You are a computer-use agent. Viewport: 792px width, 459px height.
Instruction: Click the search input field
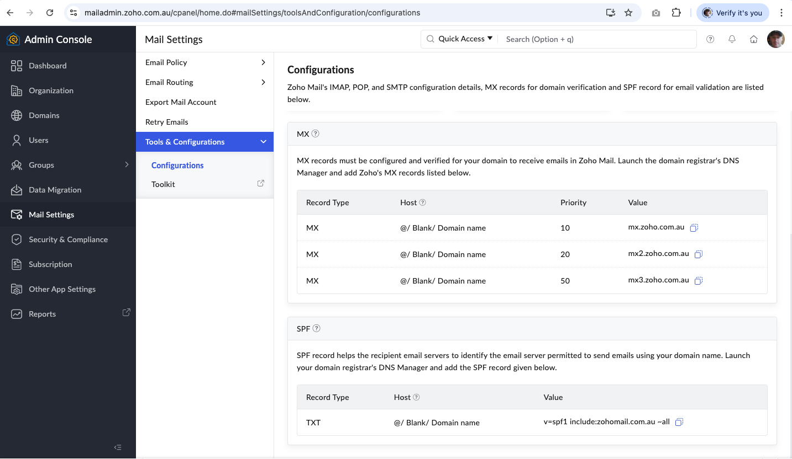(597, 39)
